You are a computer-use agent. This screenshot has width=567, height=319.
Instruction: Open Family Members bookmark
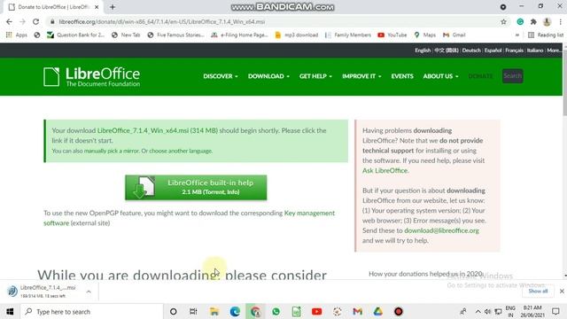pyautogui.click(x=348, y=35)
